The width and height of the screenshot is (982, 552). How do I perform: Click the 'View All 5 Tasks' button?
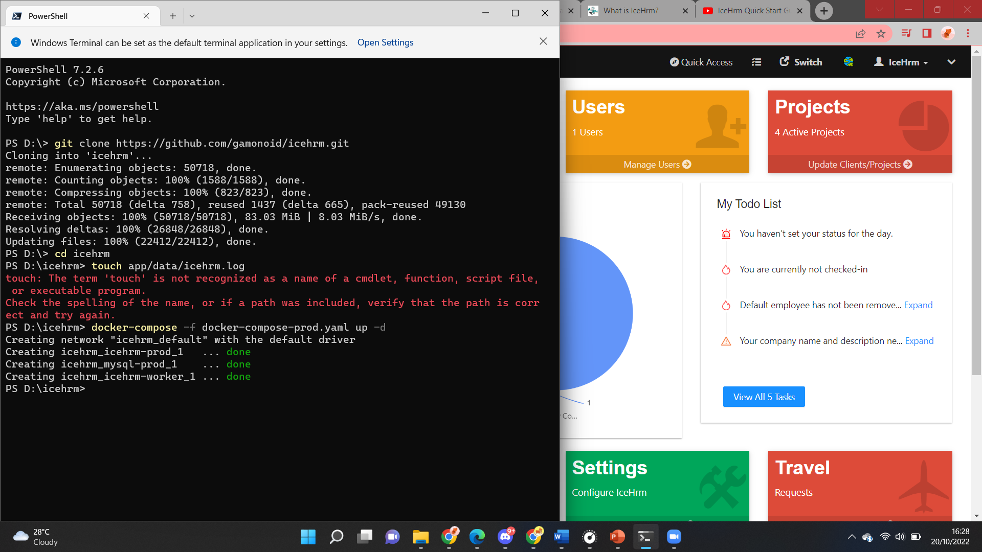coord(764,396)
